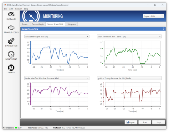Open Ignition Timing Advance dropdown
Image resolution: width=169 pixels, height=132 pixels.
[129, 78]
